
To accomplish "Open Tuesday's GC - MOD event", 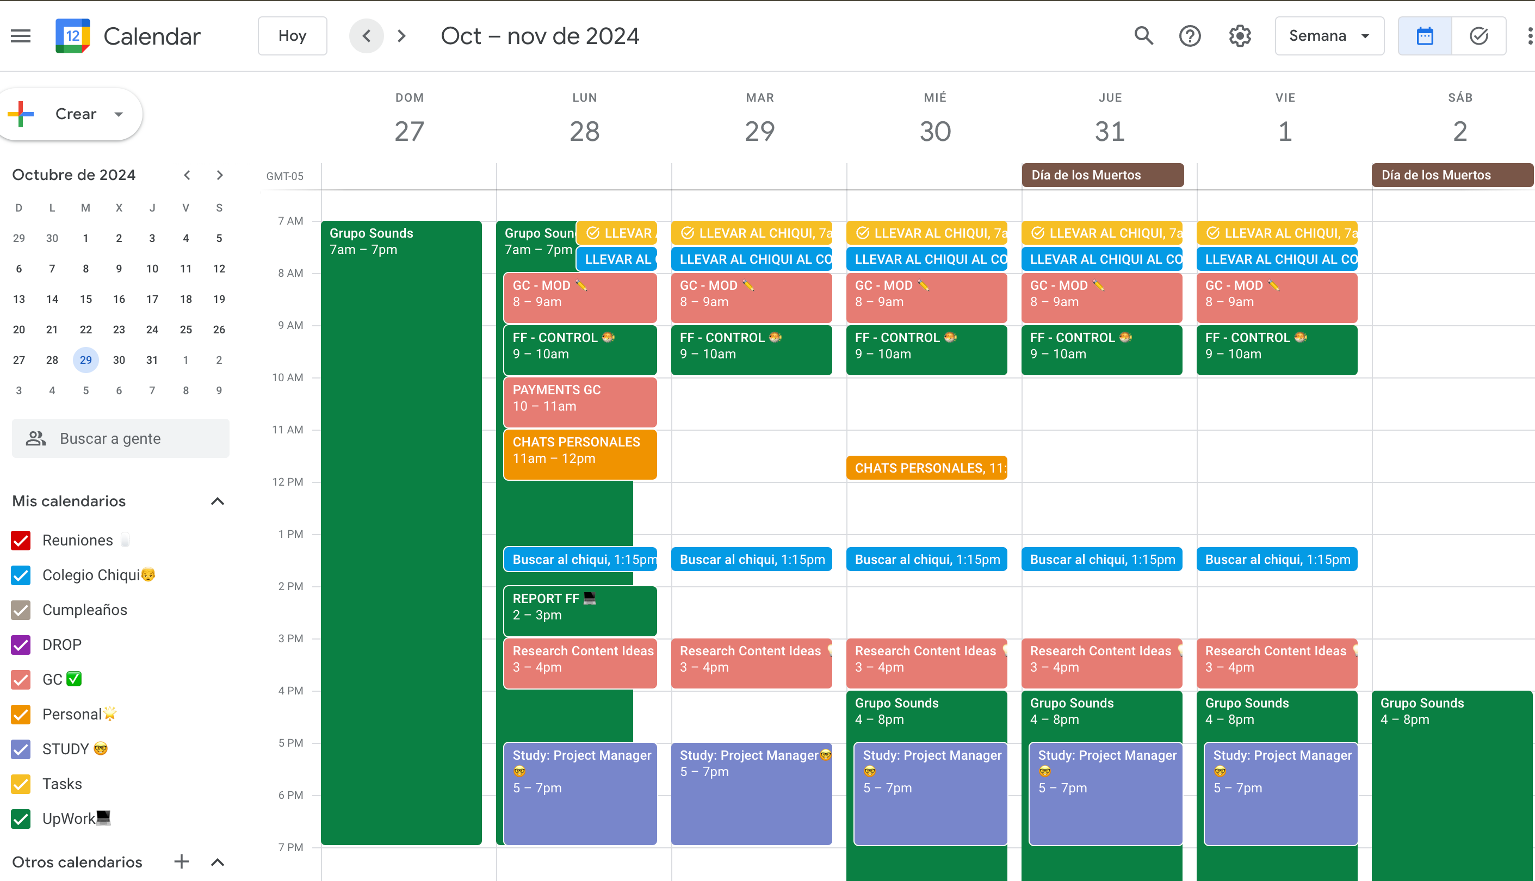I will pyautogui.click(x=752, y=297).
